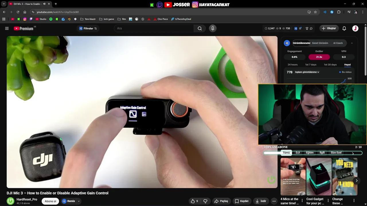Open the extensions puzzle menu
367x206 pixels.
click(x=339, y=12)
